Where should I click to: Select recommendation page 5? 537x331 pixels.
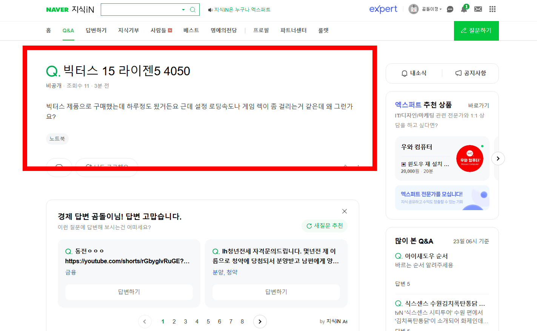208,322
